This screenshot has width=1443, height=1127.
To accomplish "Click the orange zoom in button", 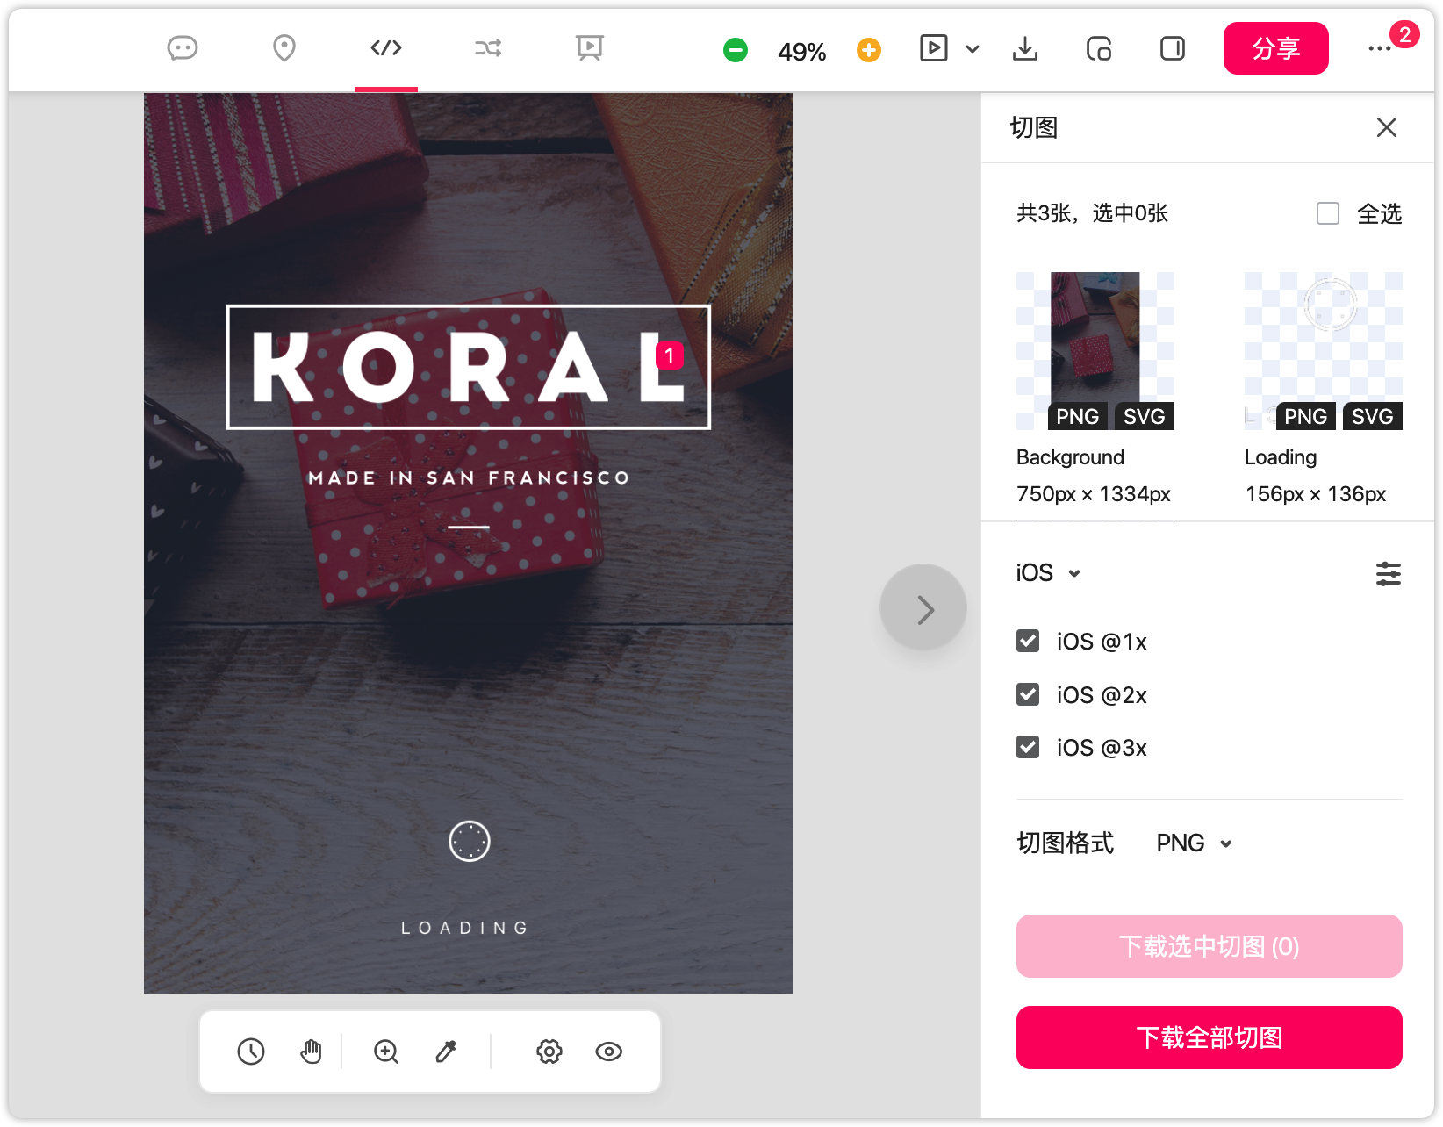I will coord(868,51).
